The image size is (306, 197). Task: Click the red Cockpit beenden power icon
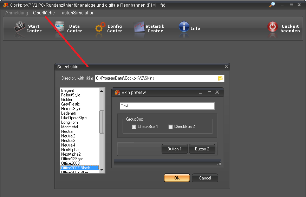(272, 27)
